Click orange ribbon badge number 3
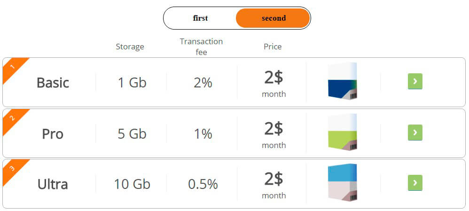The height and width of the screenshot is (211, 469). coord(12,169)
